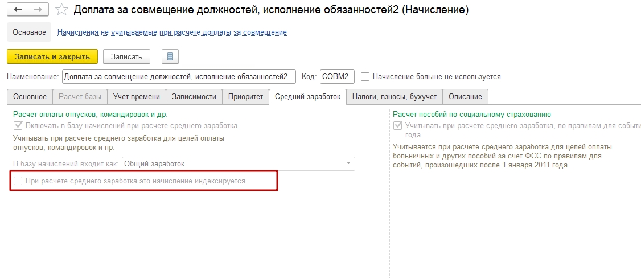This screenshot has width=641, height=278.
Task: Toggle 'Включать в базу начислений' checkbox
Action: pyautogui.click(x=18, y=125)
